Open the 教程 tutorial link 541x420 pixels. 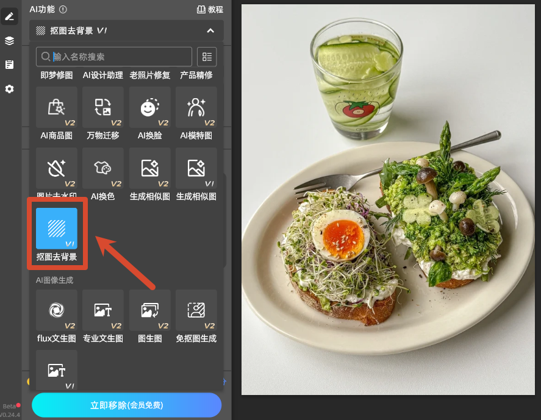[x=210, y=9]
